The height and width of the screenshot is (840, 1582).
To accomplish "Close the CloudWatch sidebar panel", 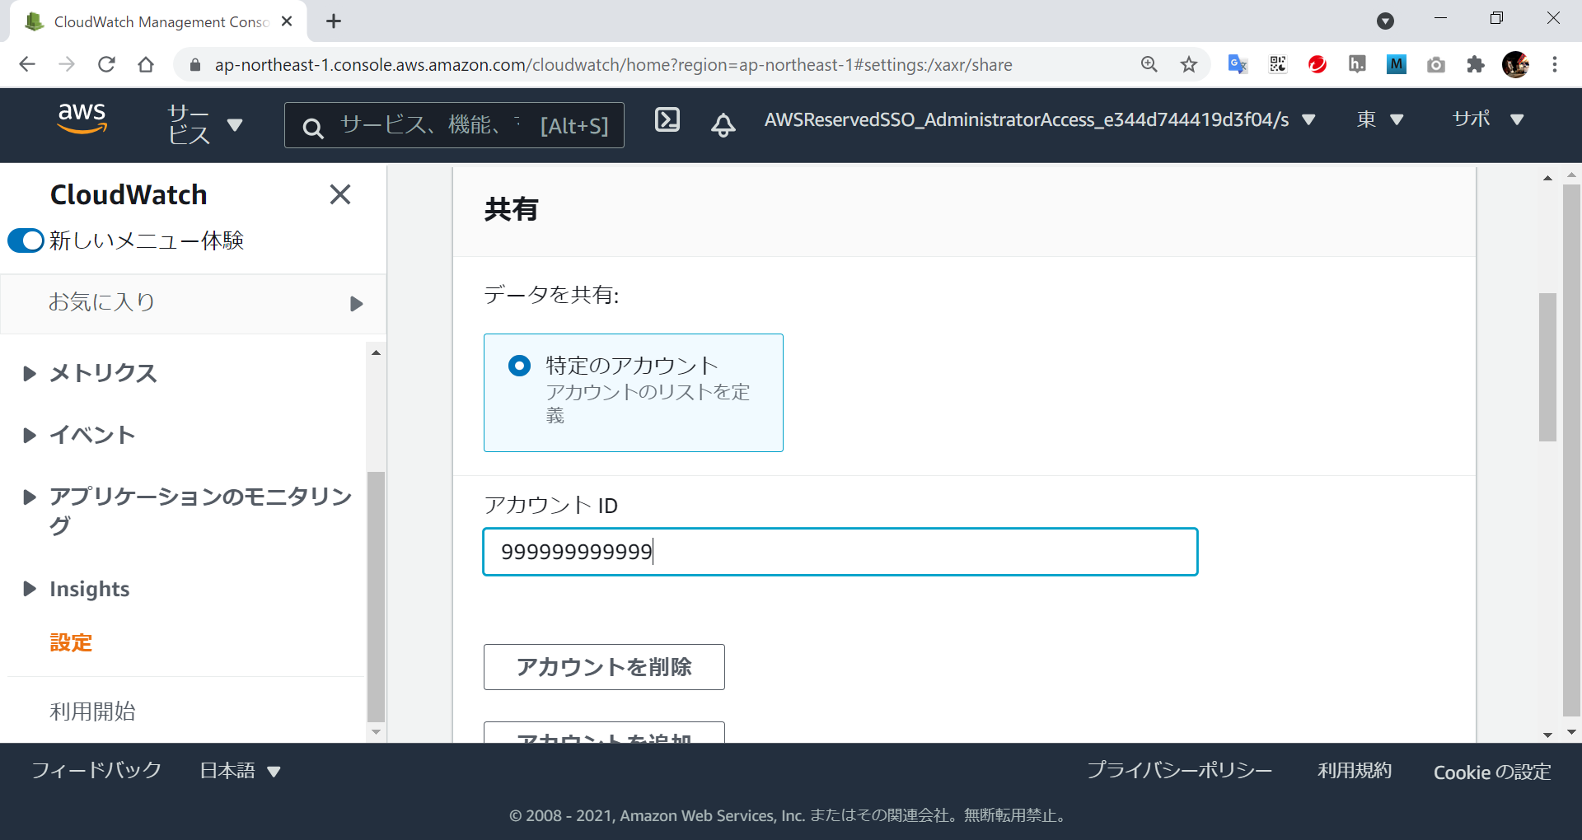I will [339, 194].
